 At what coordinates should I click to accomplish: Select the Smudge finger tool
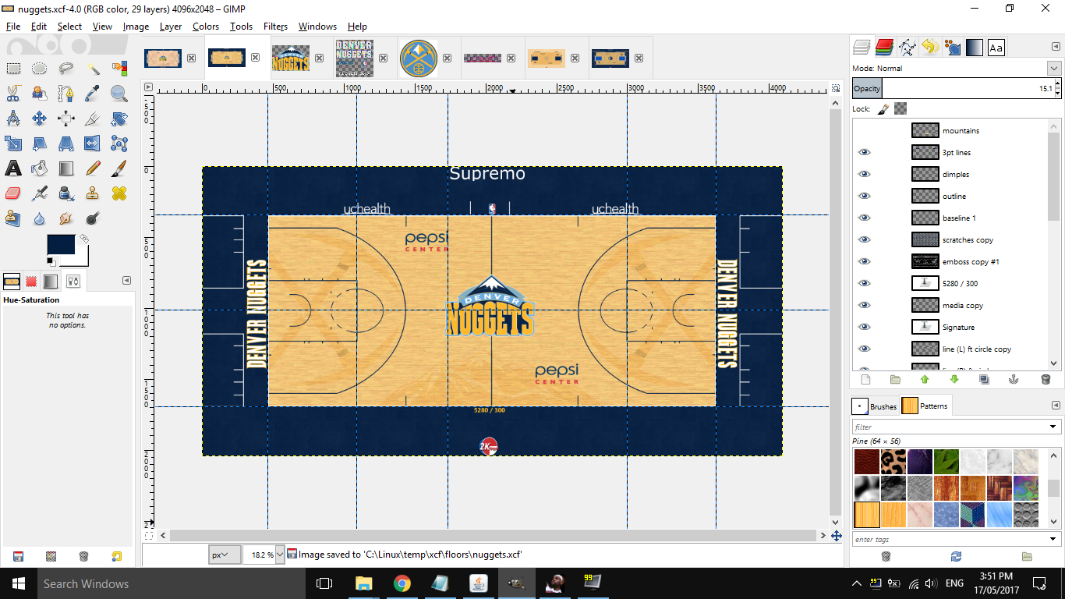(x=66, y=218)
